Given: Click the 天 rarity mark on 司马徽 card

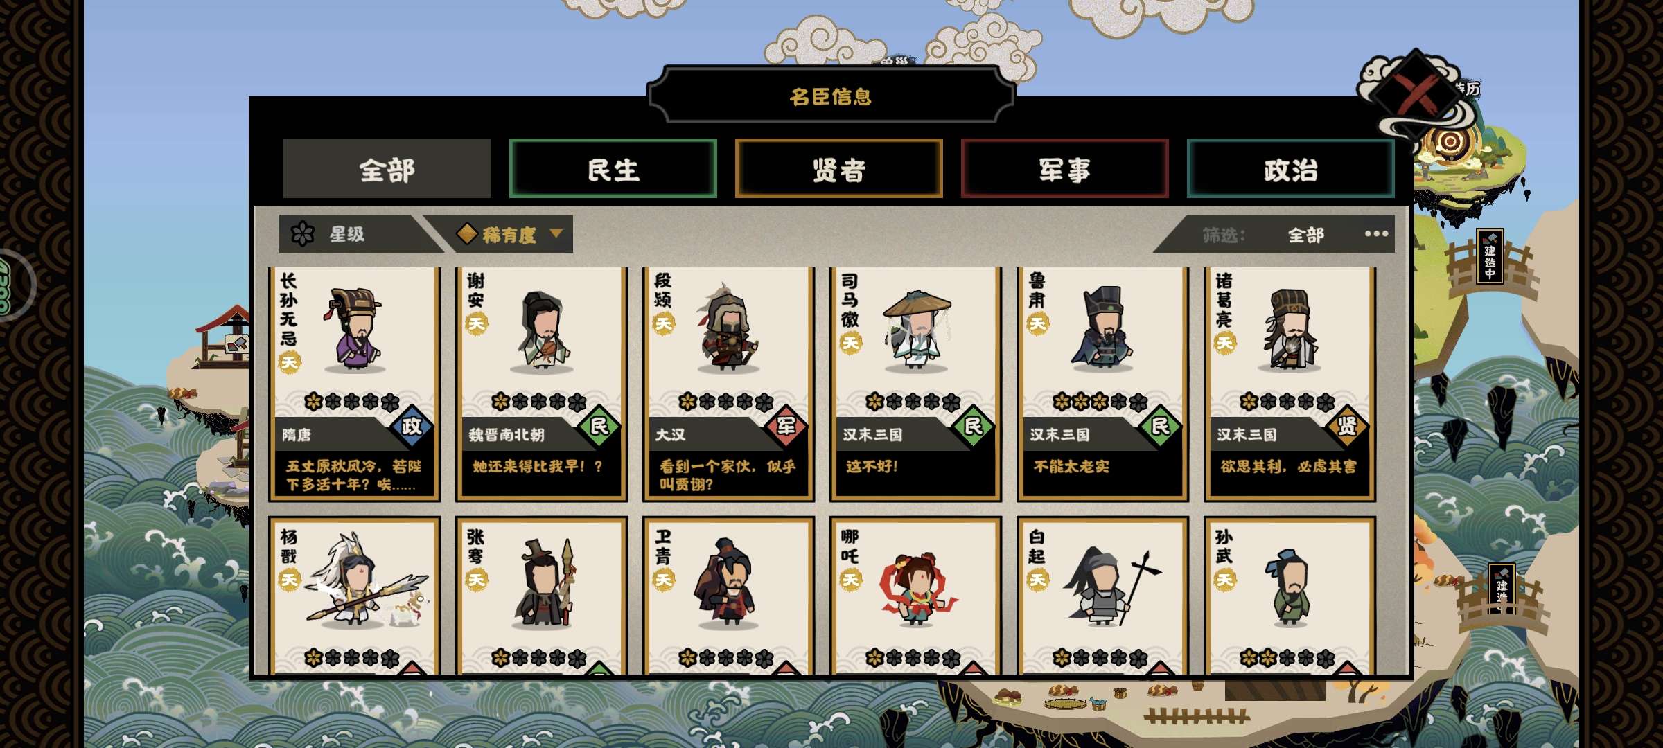Looking at the screenshot, I should [850, 343].
